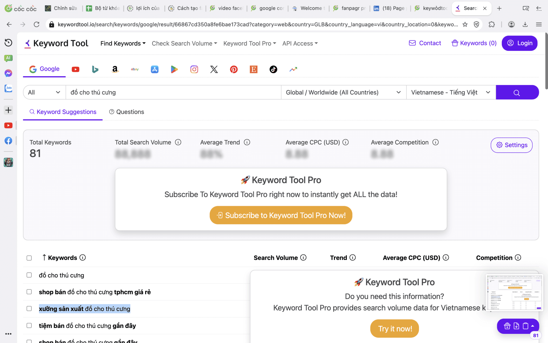
Task: Open Messenger in browser sidebar
Action: point(8,73)
